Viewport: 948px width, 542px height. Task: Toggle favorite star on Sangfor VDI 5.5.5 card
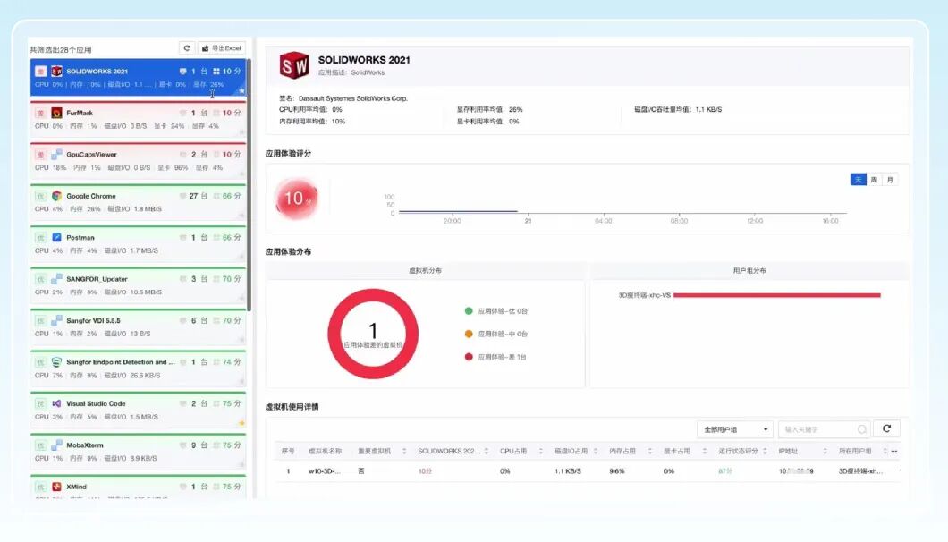241,340
